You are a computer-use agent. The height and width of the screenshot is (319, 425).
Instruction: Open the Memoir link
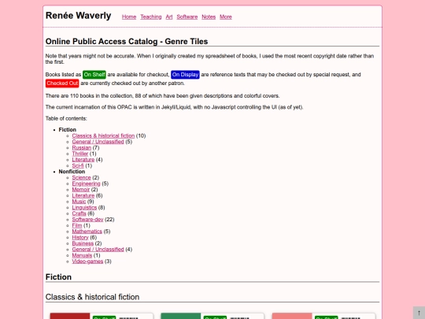tap(81, 190)
